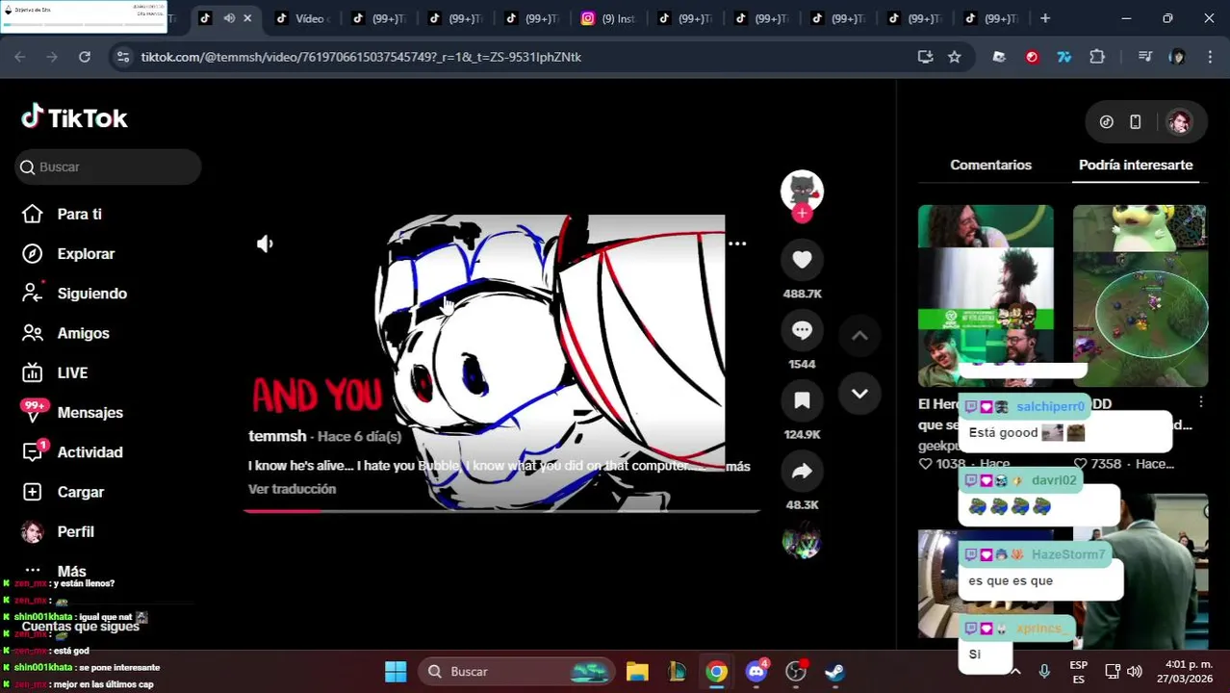Open the temmsh creator avatar
Viewport: 1230px width, 693px height.
802,191
